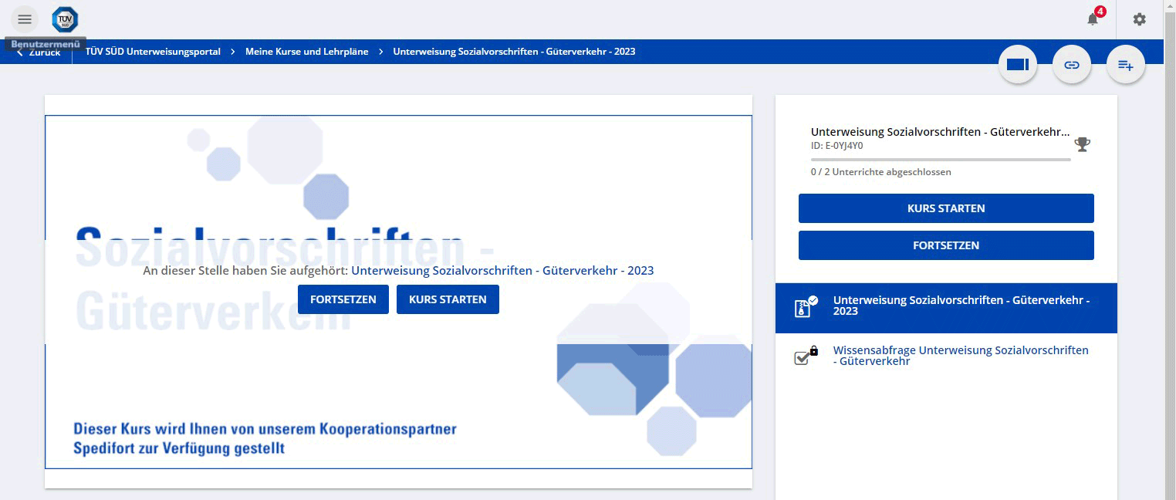Image resolution: width=1176 pixels, height=500 pixels.
Task: Open the notifications bell
Action: pyautogui.click(x=1093, y=19)
